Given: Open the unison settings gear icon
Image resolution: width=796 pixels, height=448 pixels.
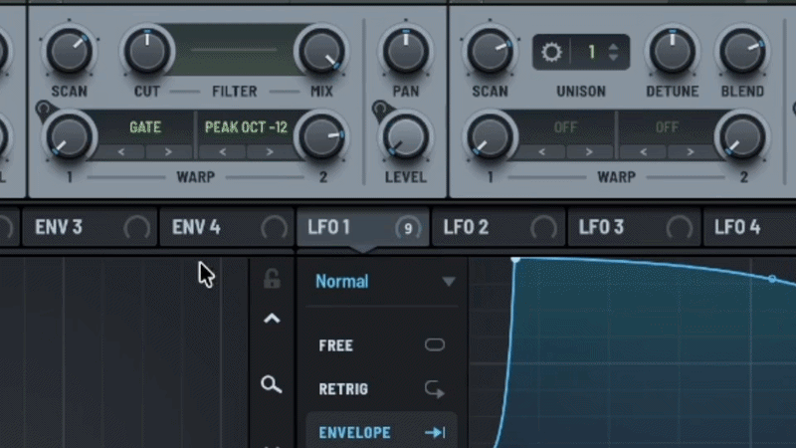Looking at the screenshot, I should click(x=551, y=52).
